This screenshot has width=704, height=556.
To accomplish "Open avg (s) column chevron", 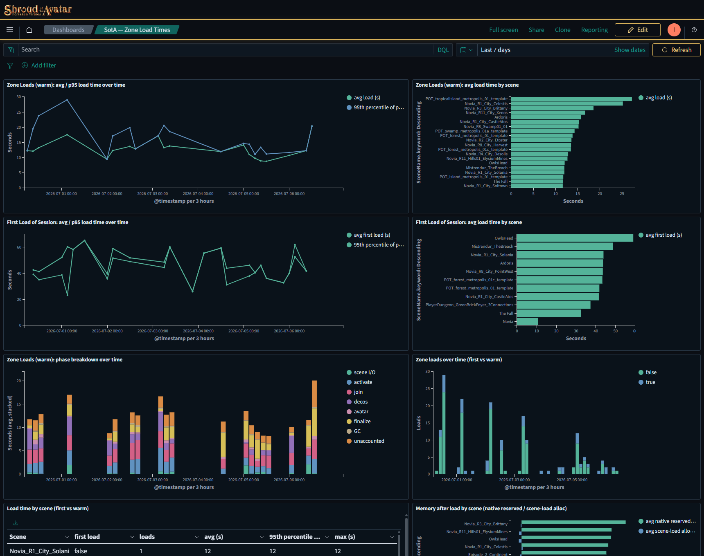I will [262, 537].
